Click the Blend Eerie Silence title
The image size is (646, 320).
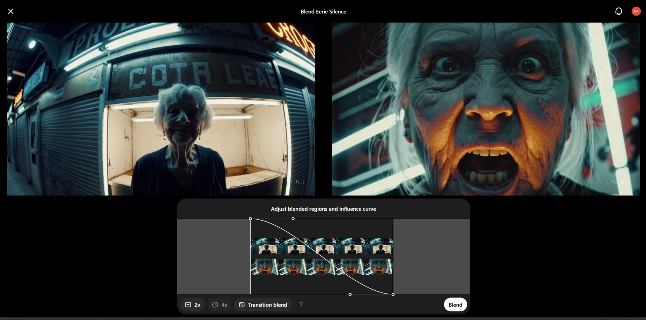(323, 11)
